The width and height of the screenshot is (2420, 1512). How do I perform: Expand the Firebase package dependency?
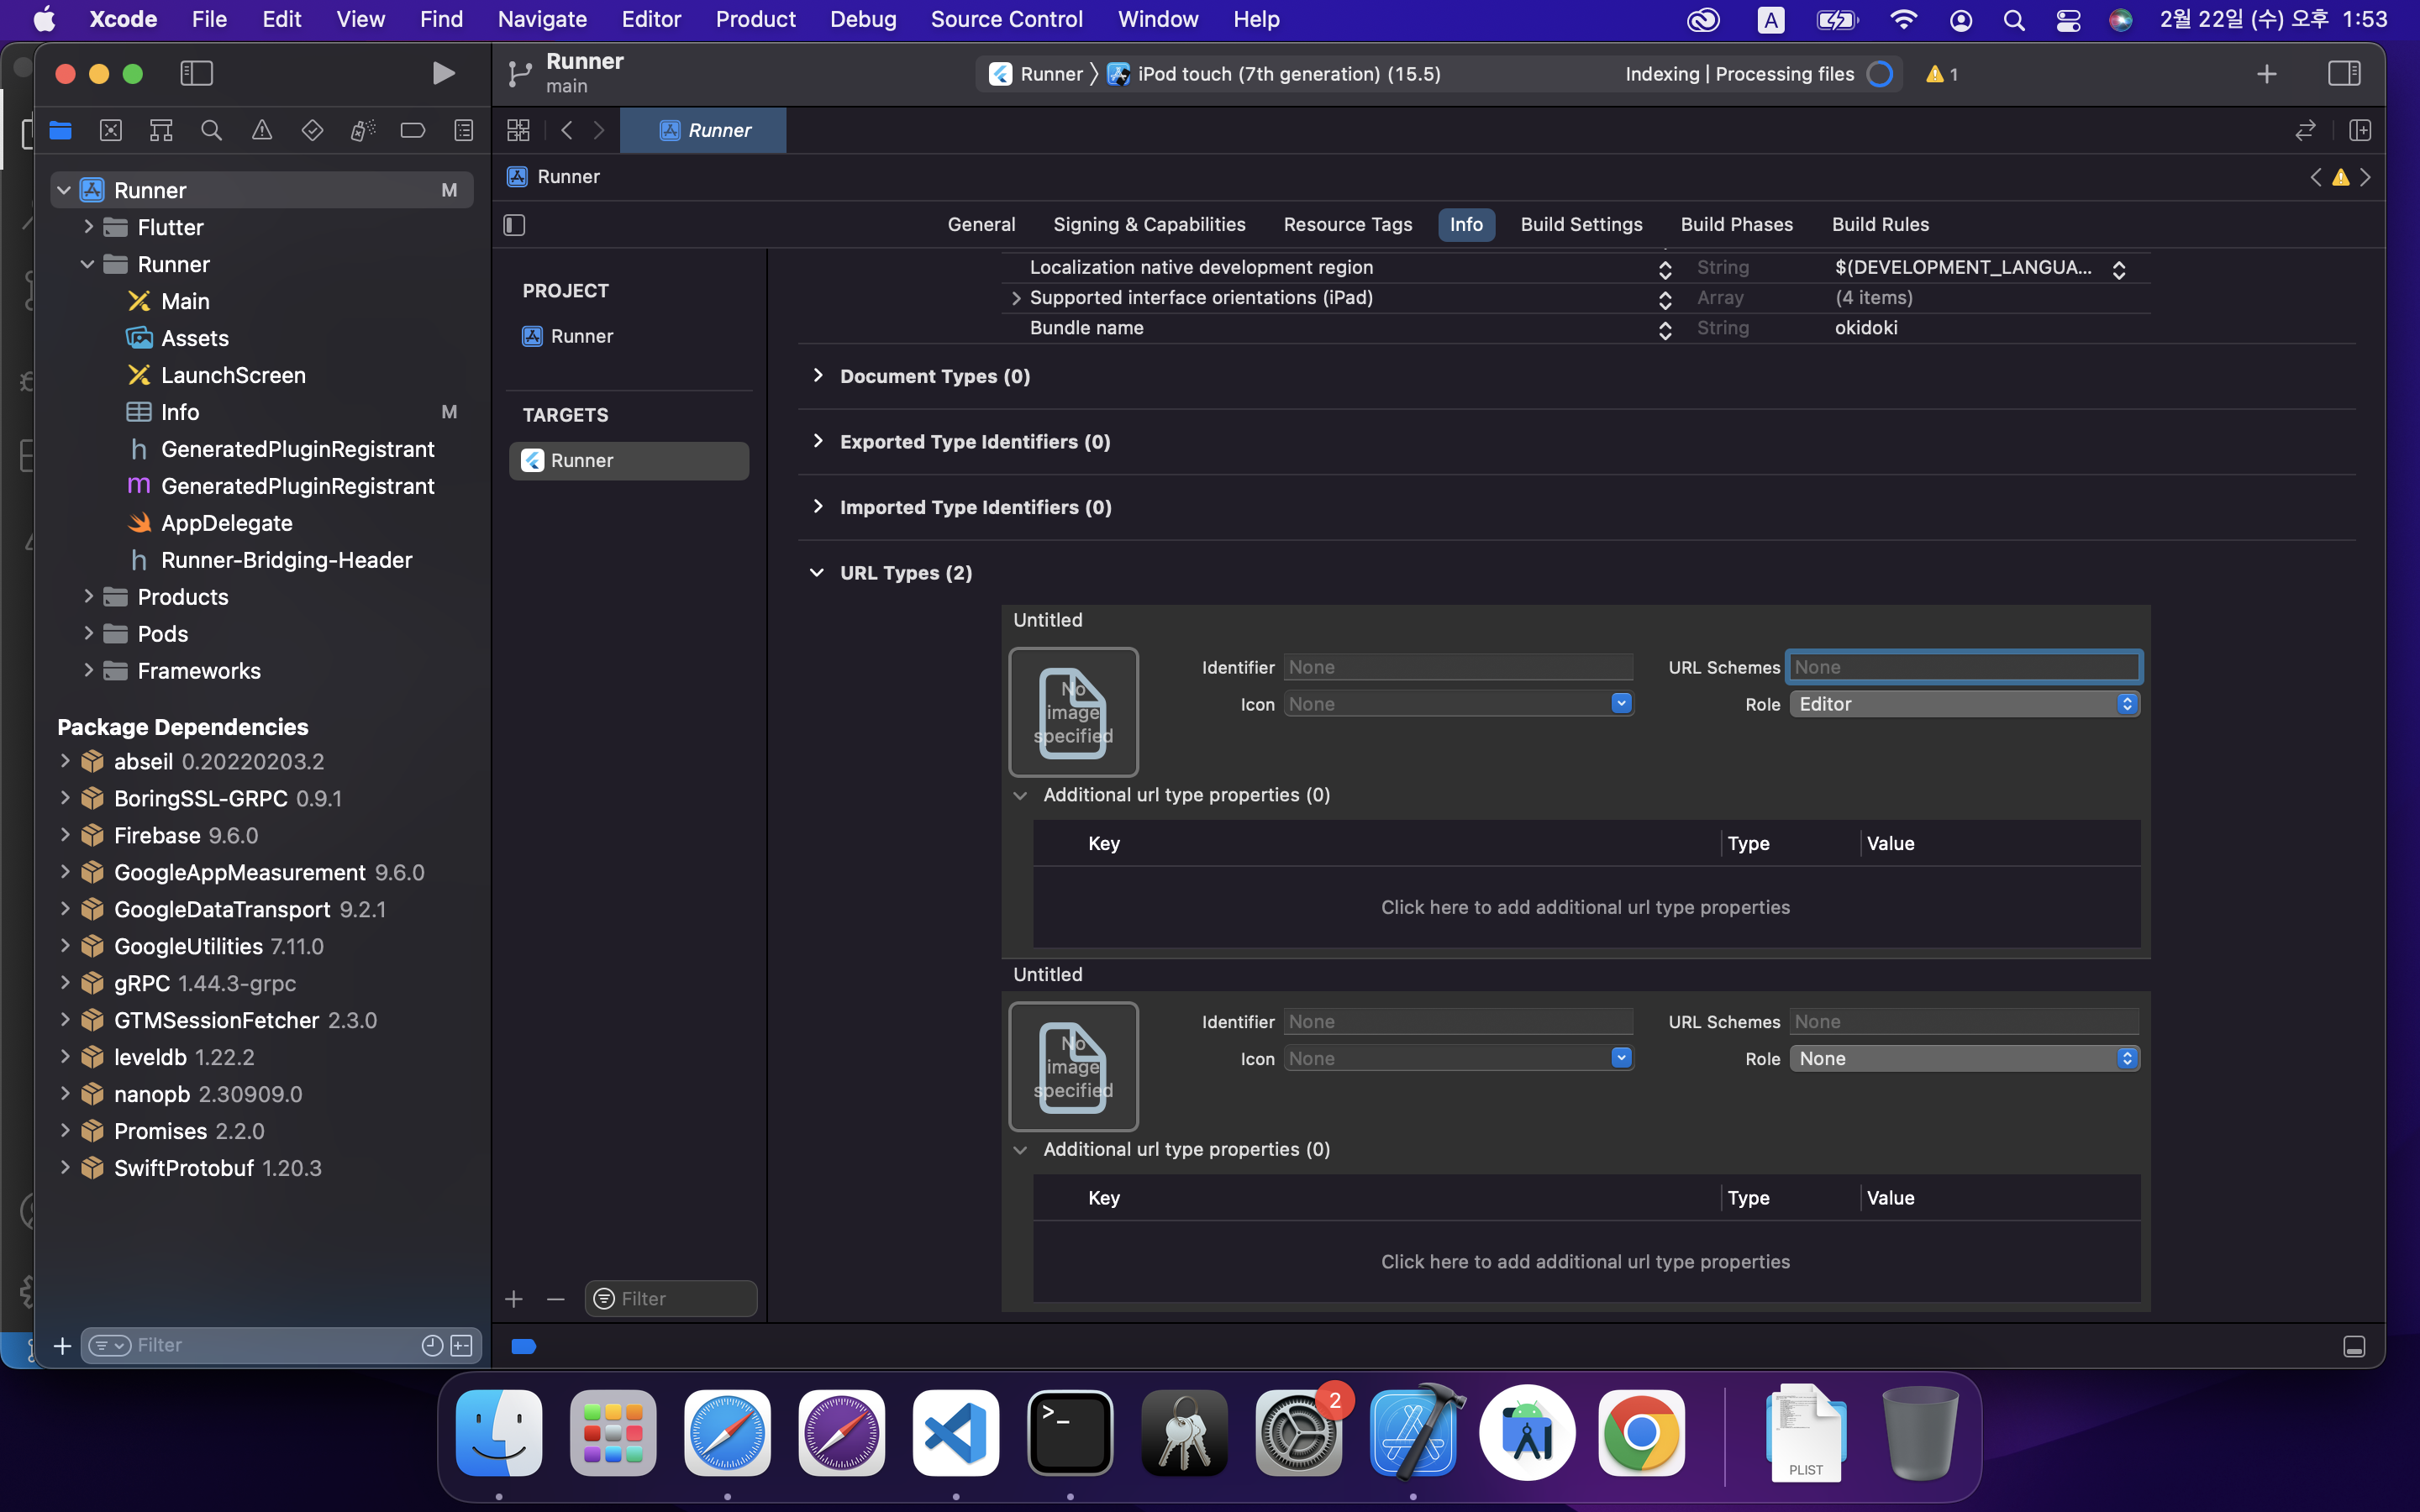65,835
